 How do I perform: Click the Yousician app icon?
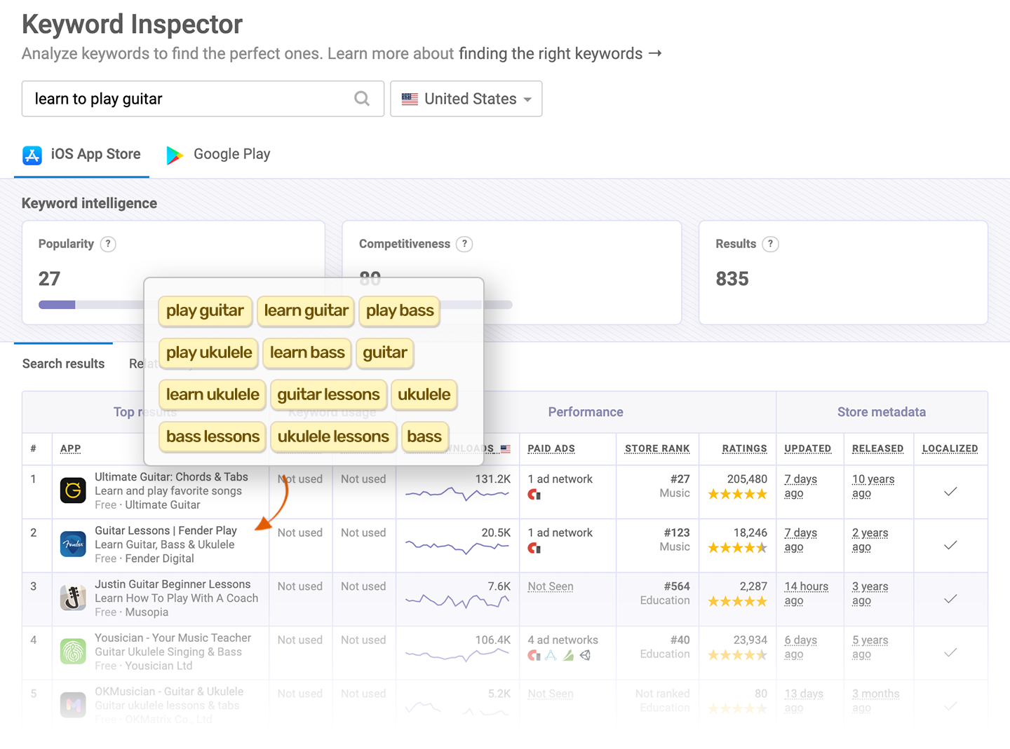coord(73,652)
